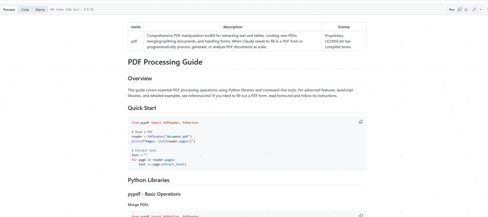488x217 pixels.
Task: Click the '# Read a PDF' comment
Action: 142,132
